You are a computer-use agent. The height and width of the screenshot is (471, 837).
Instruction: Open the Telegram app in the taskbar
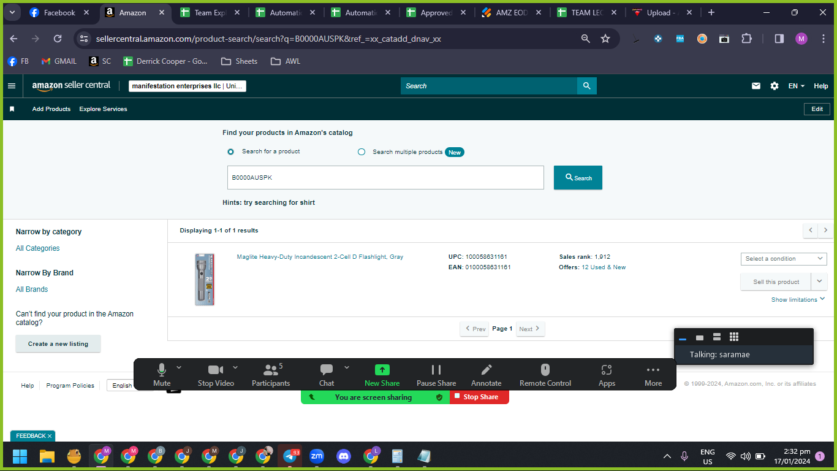pyautogui.click(x=290, y=456)
